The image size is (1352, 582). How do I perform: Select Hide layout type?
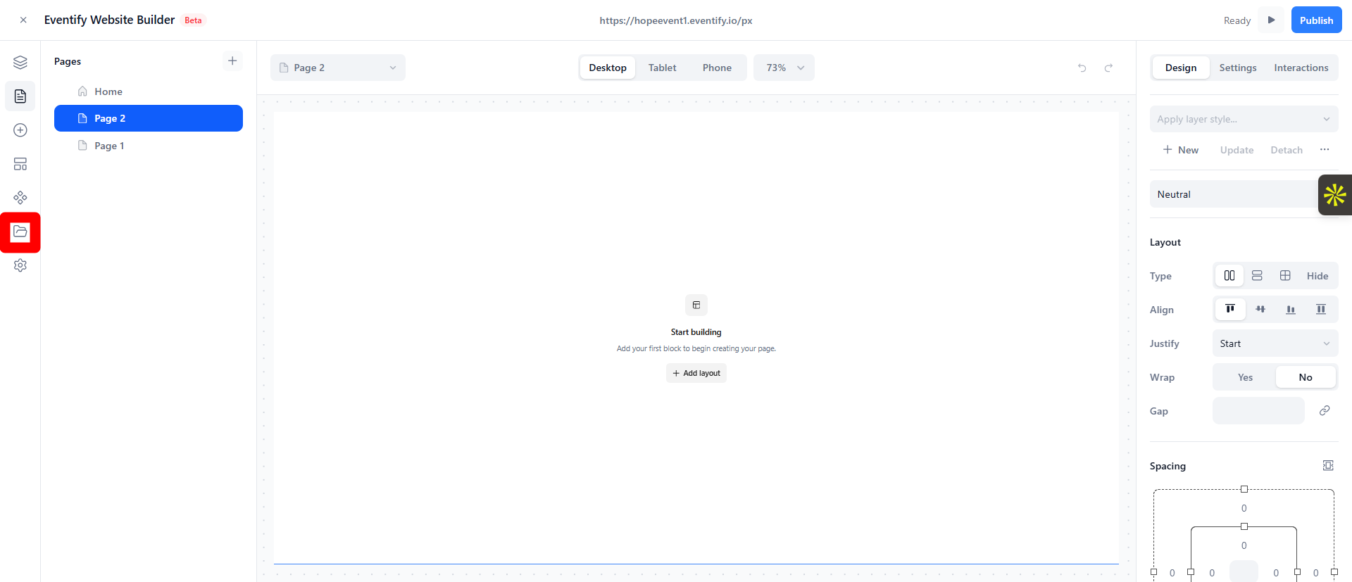pyautogui.click(x=1317, y=276)
